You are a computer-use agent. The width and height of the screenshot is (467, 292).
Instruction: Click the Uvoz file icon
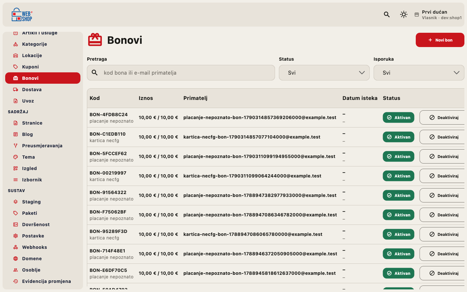tap(16, 101)
